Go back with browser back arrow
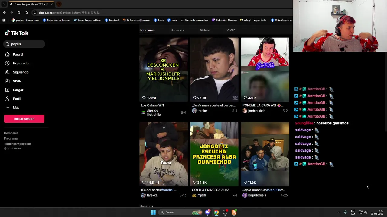This screenshot has height=217, width=387. click(4, 13)
